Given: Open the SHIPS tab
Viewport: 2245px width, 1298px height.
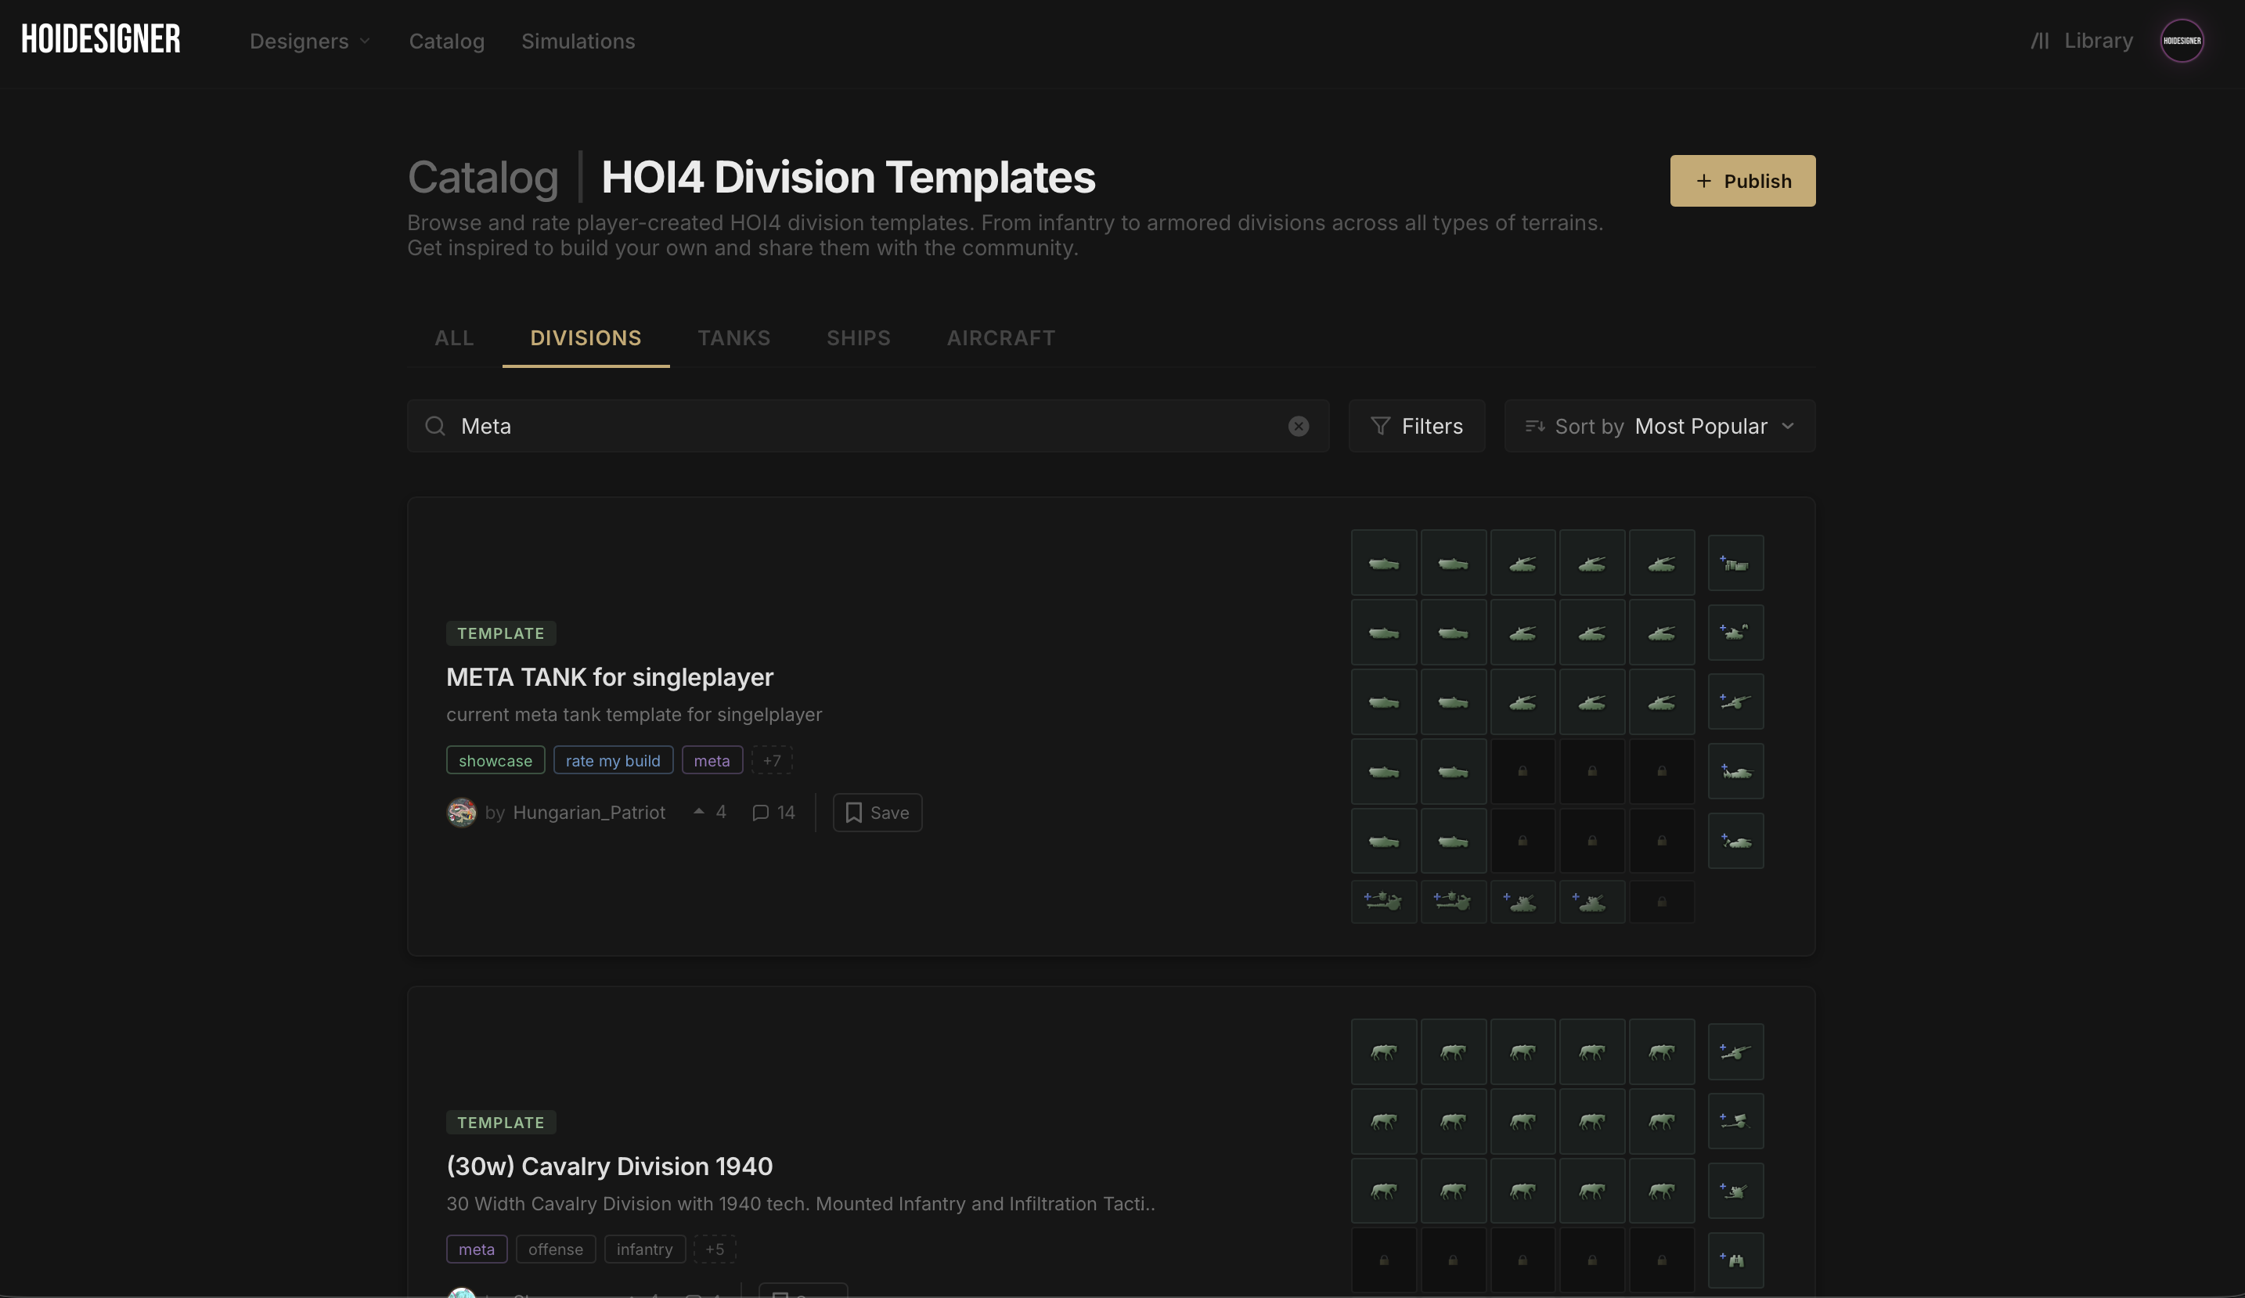Looking at the screenshot, I should pos(859,337).
